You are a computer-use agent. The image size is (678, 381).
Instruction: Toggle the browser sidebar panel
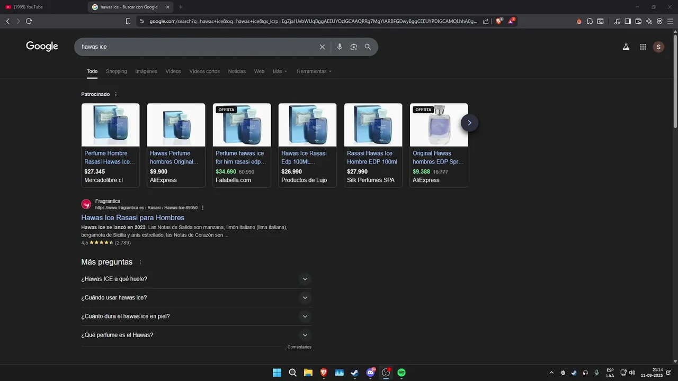click(x=628, y=21)
